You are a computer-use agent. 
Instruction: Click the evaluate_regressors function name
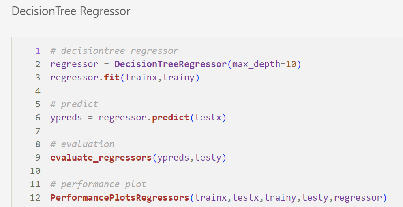(101, 158)
